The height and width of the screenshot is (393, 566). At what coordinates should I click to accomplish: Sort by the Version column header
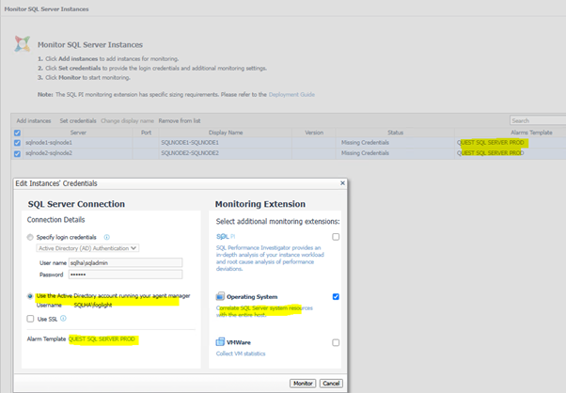(x=314, y=133)
